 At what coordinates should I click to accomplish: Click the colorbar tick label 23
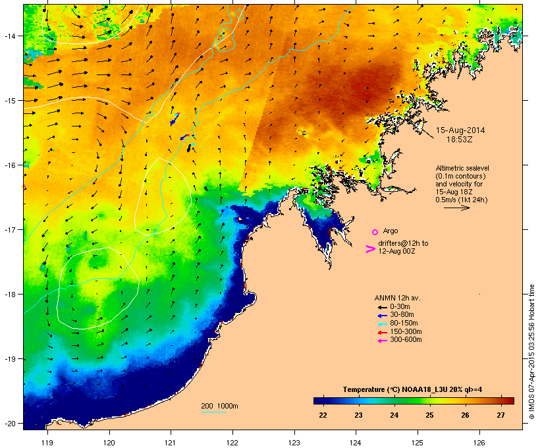click(x=358, y=415)
